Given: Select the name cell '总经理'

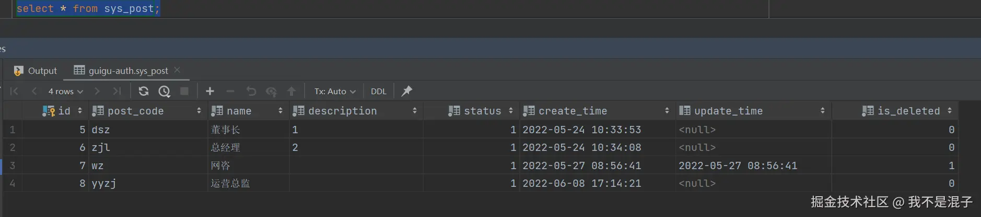Looking at the screenshot, I should pos(249,147).
